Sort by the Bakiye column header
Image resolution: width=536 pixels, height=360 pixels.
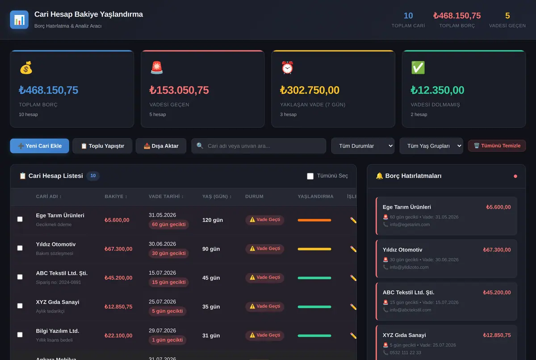116,197
